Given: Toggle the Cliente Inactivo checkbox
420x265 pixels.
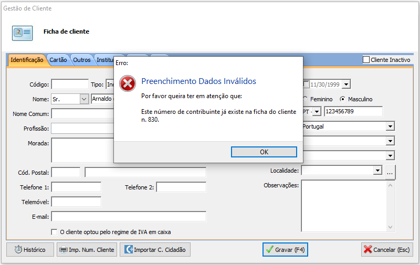Looking at the screenshot, I should [366, 60].
